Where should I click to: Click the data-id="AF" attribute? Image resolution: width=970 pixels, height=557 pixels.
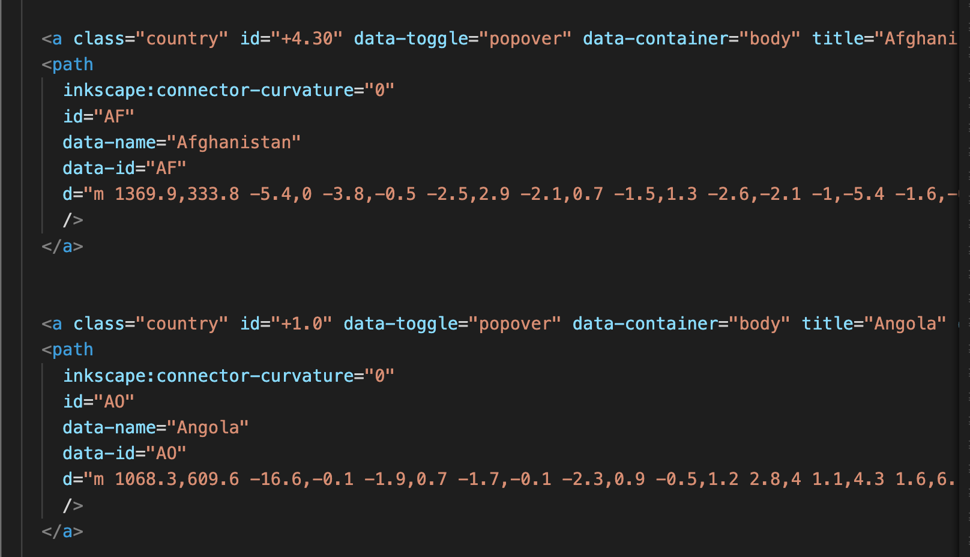(x=124, y=168)
